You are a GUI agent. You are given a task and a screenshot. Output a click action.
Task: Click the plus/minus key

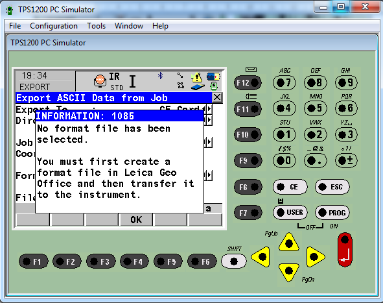pos(346,161)
